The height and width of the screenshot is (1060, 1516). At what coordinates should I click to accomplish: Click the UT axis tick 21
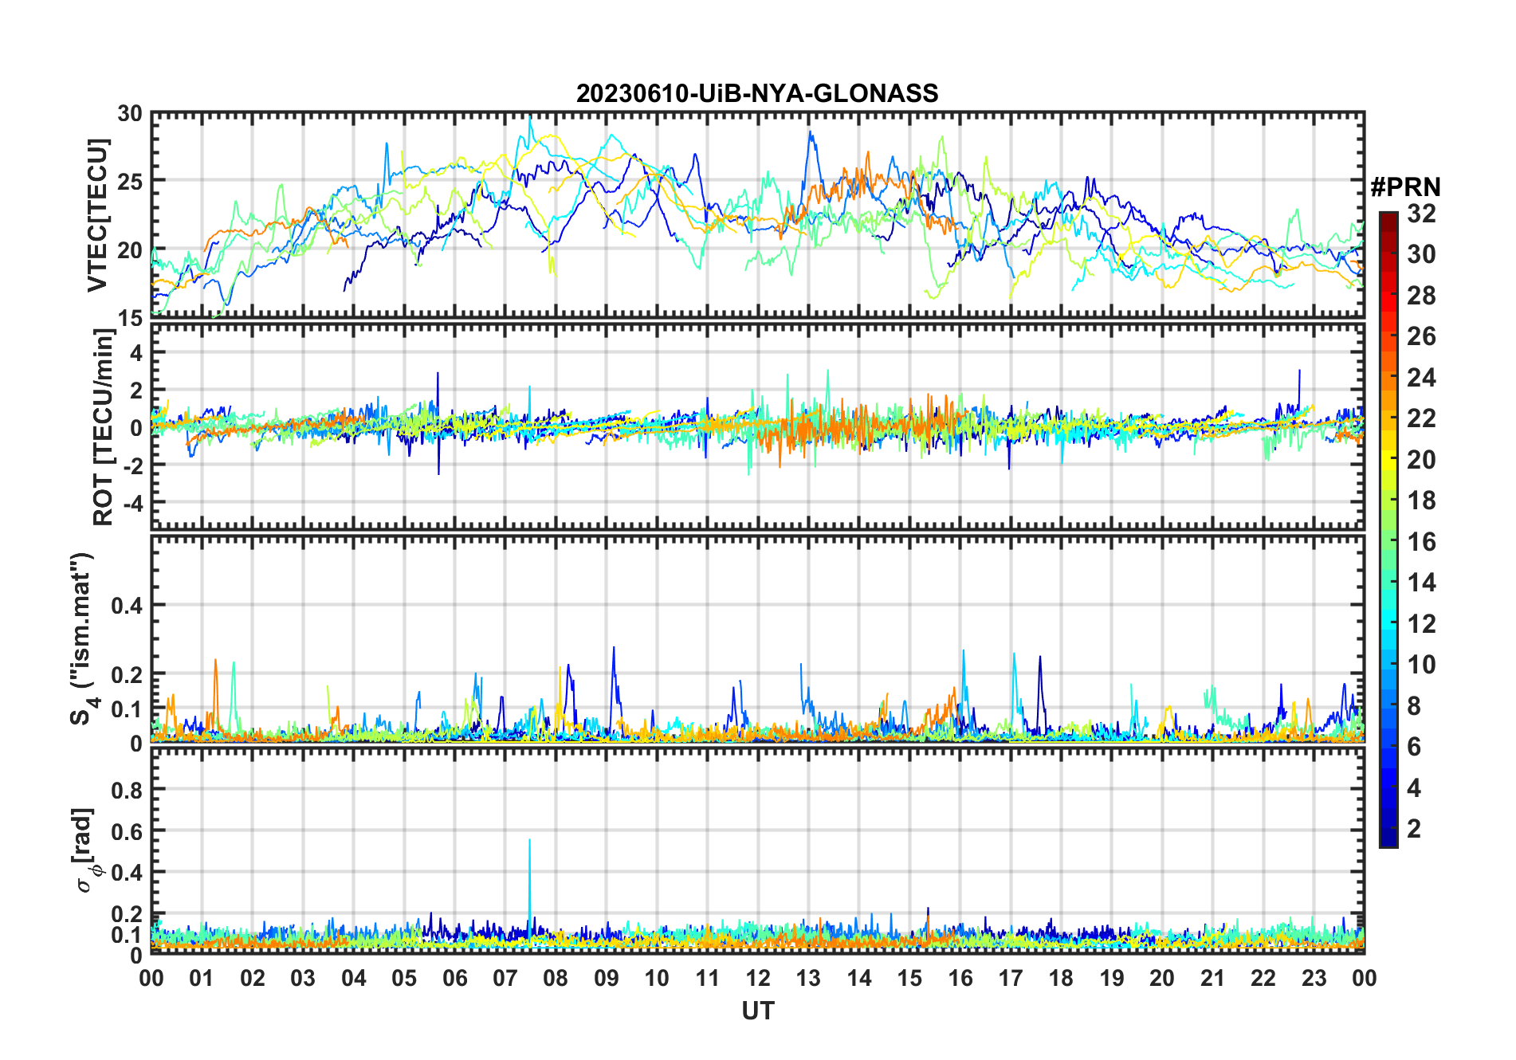[1213, 978]
